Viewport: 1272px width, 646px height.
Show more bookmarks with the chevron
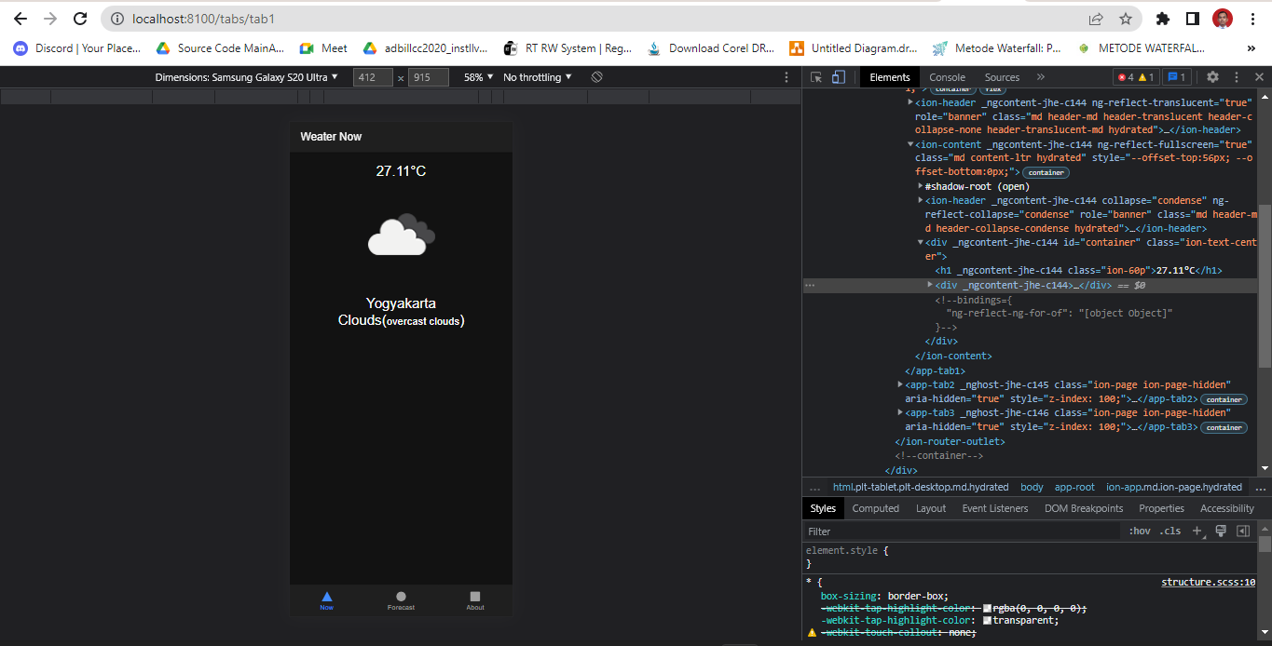tap(1251, 48)
